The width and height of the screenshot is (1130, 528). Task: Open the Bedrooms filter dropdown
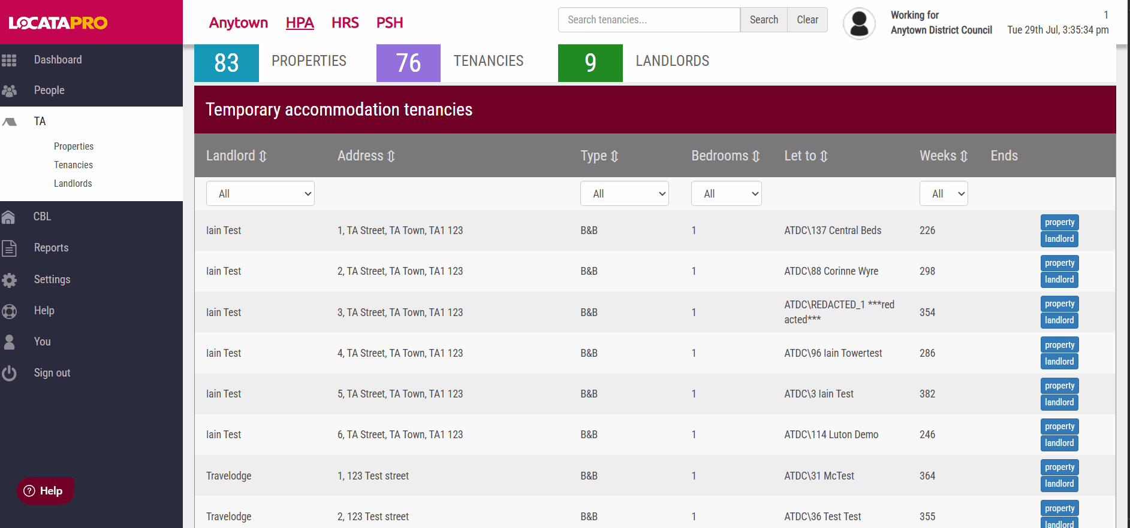click(726, 193)
